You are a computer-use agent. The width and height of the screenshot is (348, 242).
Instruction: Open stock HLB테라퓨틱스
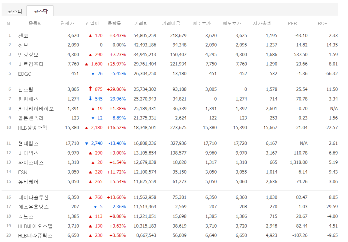click(x=35, y=235)
